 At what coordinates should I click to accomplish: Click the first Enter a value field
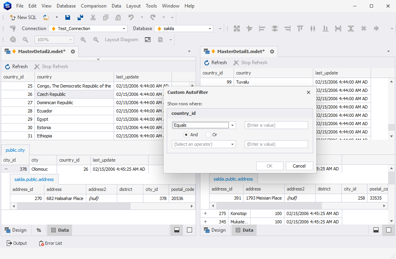pyautogui.click(x=276, y=125)
